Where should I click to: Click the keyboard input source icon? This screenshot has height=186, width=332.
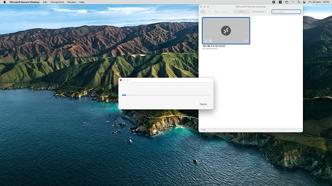pyautogui.click(x=280, y=2)
